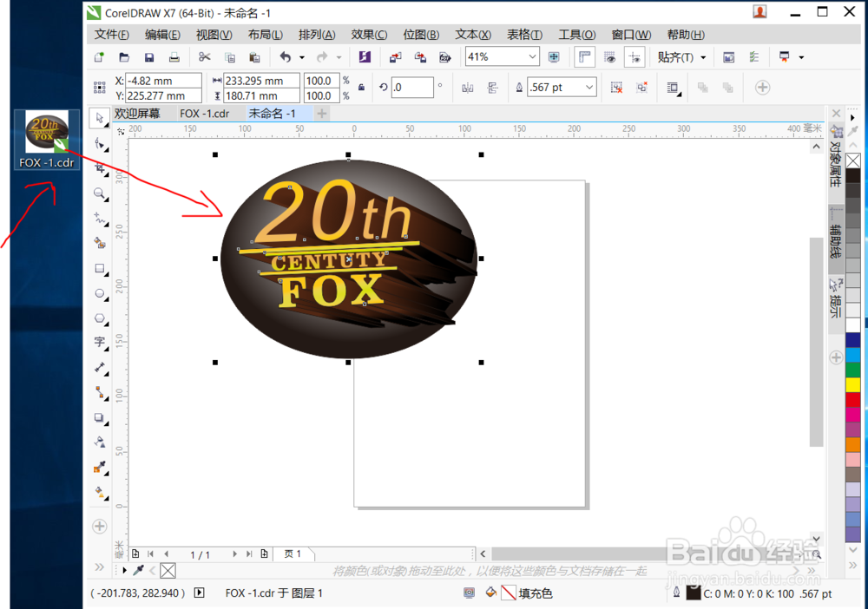Undo the last action
The height and width of the screenshot is (609, 868).
pyautogui.click(x=286, y=57)
